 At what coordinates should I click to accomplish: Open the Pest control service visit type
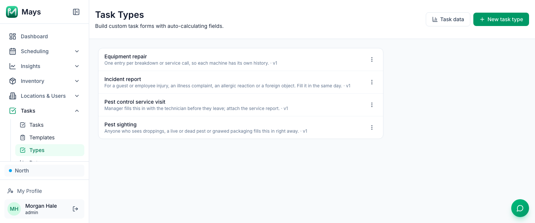(x=241, y=105)
